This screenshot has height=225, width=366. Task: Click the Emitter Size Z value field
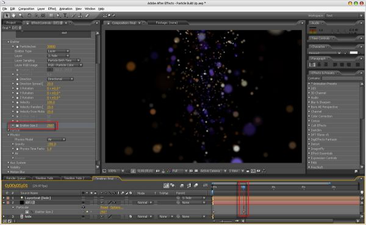(51, 125)
